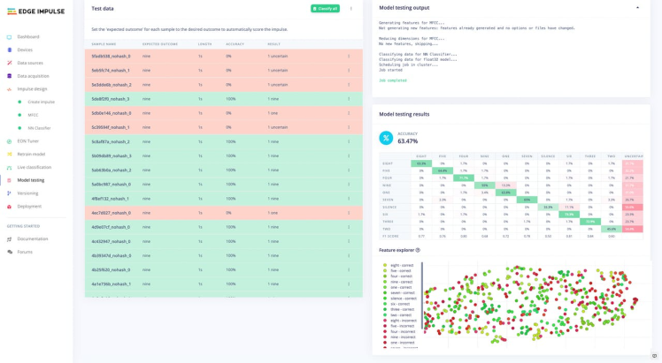Click the Deployment icon in sidebar
This screenshot has width=662, height=363.
(10, 207)
